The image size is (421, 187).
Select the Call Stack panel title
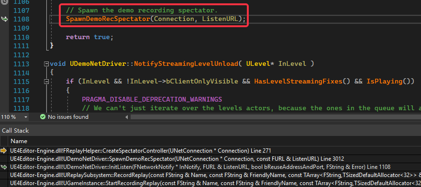(x=16, y=131)
